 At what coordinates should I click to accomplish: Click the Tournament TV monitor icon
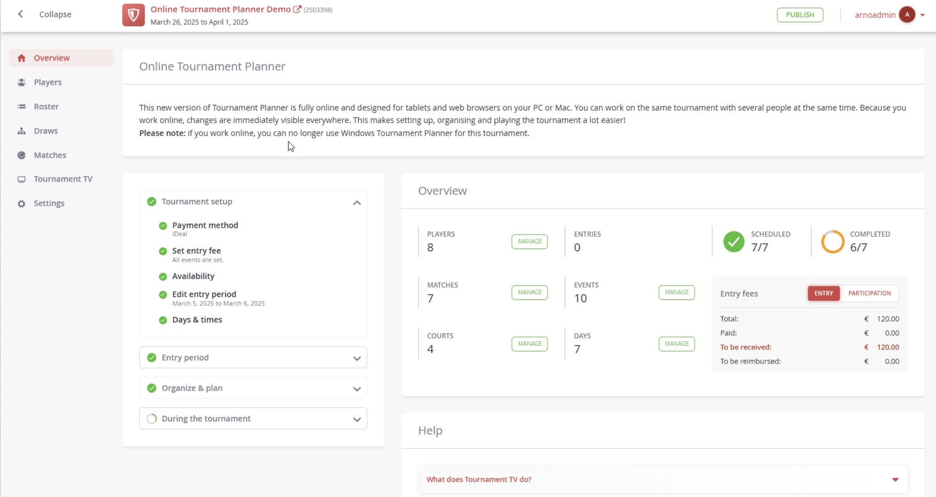21,179
